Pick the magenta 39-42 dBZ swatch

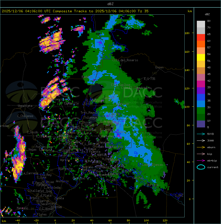[201, 84]
